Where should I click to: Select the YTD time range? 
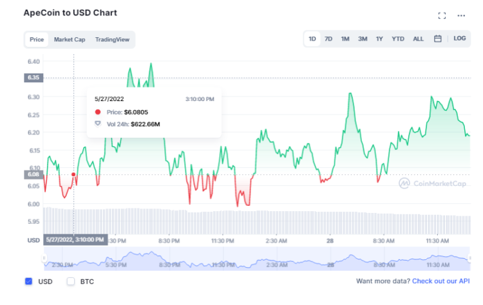[x=398, y=39]
